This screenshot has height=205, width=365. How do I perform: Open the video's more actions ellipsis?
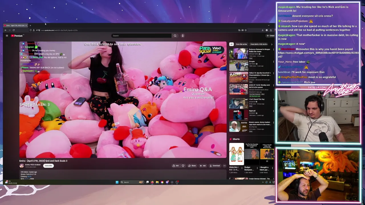click(x=224, y=166)
